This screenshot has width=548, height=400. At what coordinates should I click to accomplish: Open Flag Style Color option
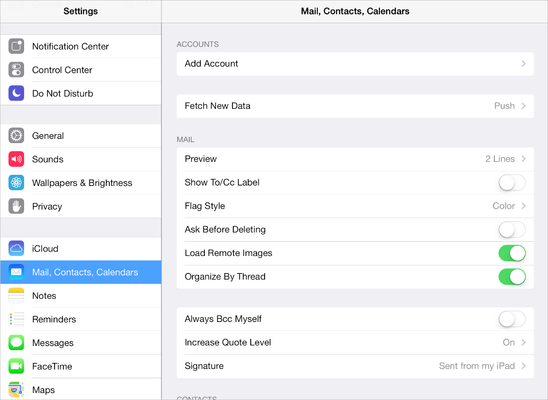355,206
